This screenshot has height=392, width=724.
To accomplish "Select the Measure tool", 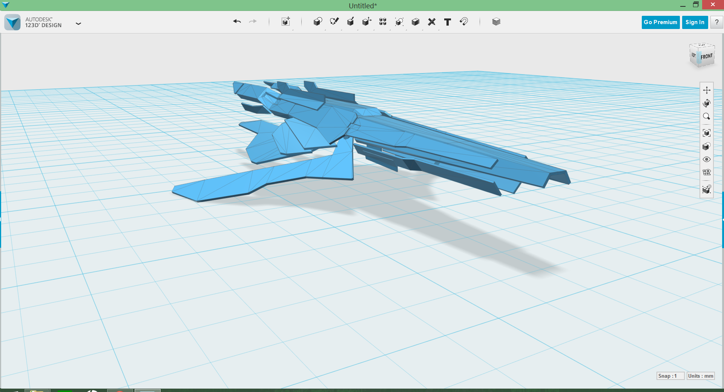I will pos(432,21).
